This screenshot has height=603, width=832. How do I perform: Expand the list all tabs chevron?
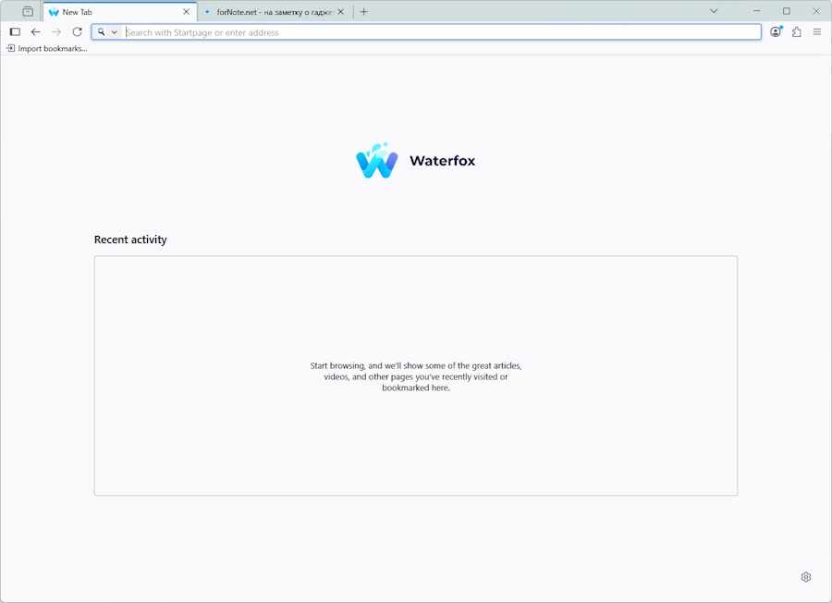[714, 11]
